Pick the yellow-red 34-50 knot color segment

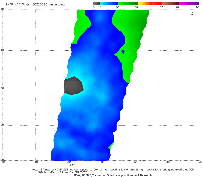pyautogui.click(x=150, y=3)
